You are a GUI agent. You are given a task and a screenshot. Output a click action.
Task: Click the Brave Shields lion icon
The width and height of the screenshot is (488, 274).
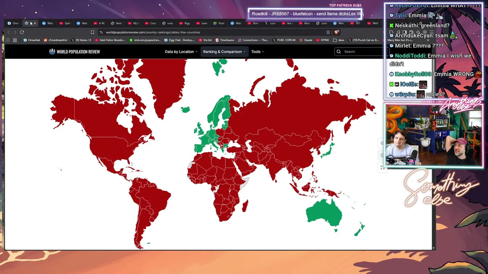point(337,32)
